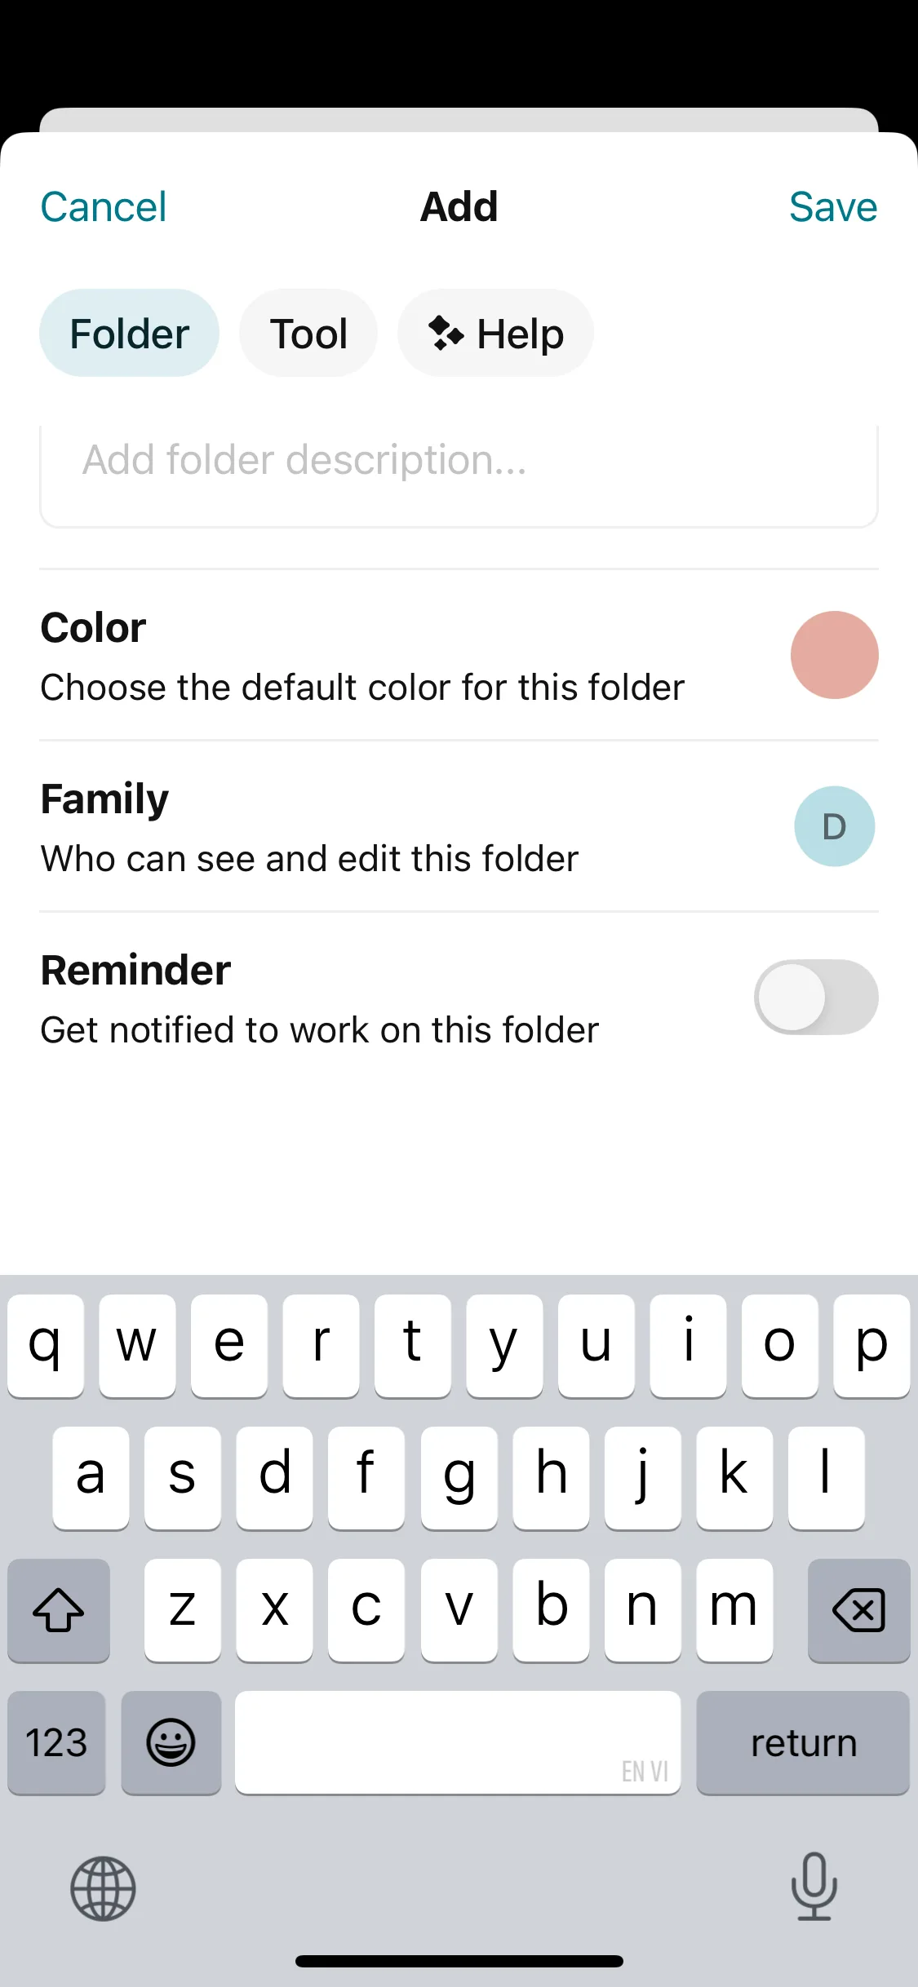Select the Folder tab
918x1987 pixels.
[x=129, y=334]
